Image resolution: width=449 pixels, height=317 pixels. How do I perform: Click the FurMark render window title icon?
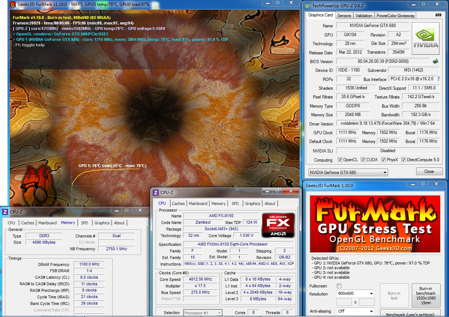[x=12, y=5]
